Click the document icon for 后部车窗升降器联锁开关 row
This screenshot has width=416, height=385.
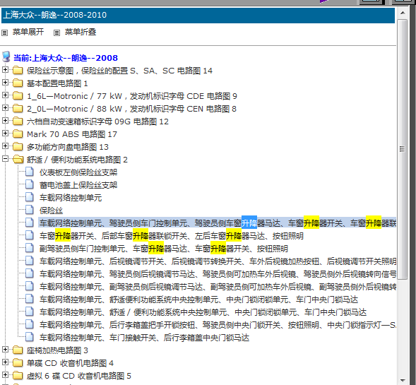30,236
